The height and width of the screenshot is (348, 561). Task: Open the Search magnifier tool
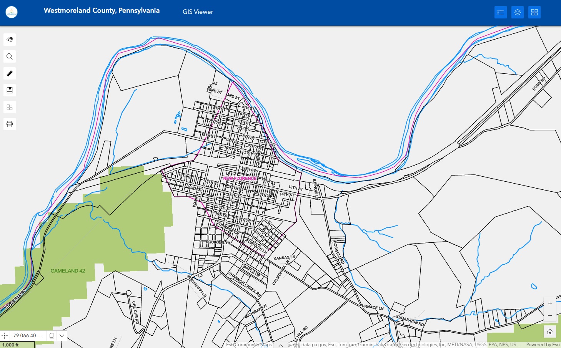point(10,56)
